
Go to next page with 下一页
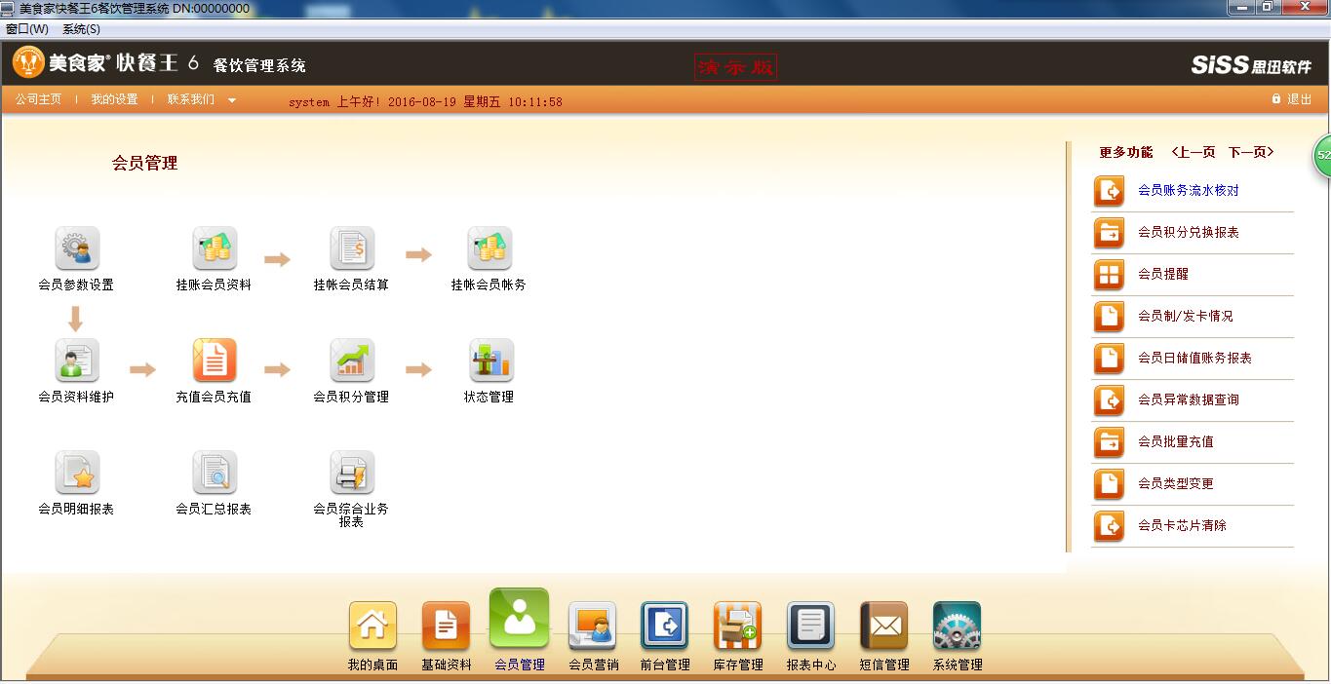coord(1251,152)
